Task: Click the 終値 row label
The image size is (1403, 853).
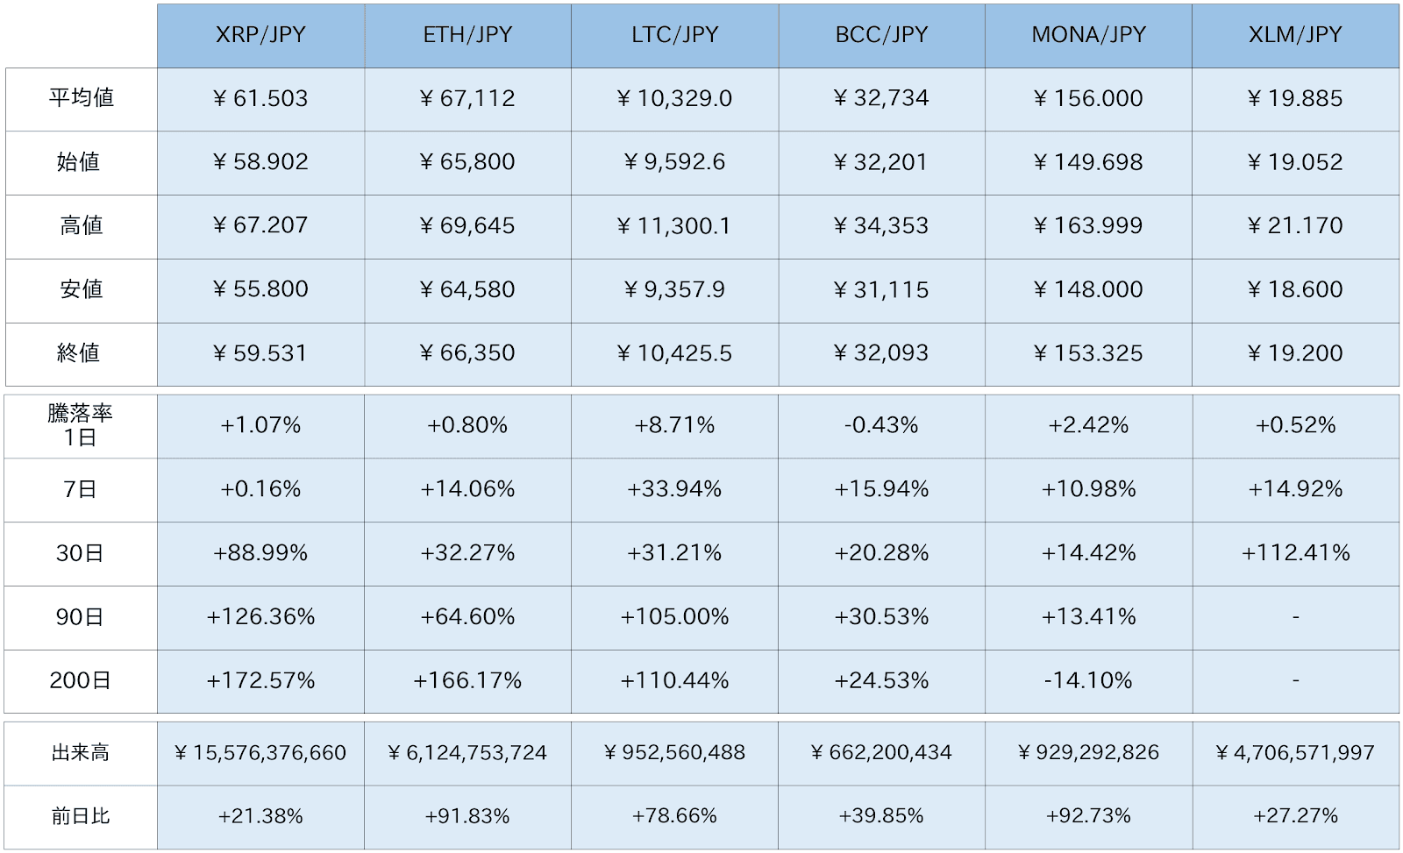Action: click(81, 353)
